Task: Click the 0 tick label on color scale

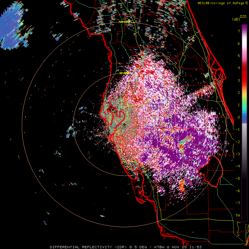Action: 239,117
